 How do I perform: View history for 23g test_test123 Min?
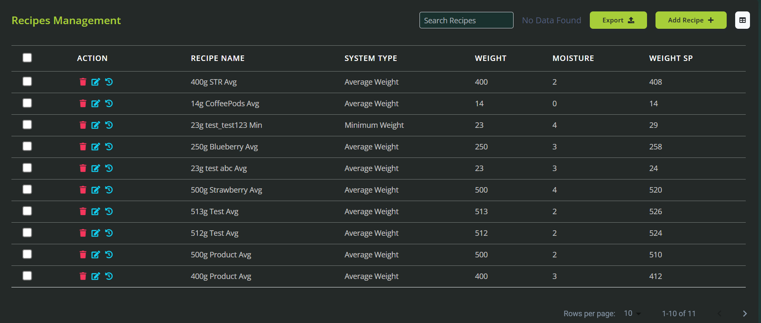(109, 125)
